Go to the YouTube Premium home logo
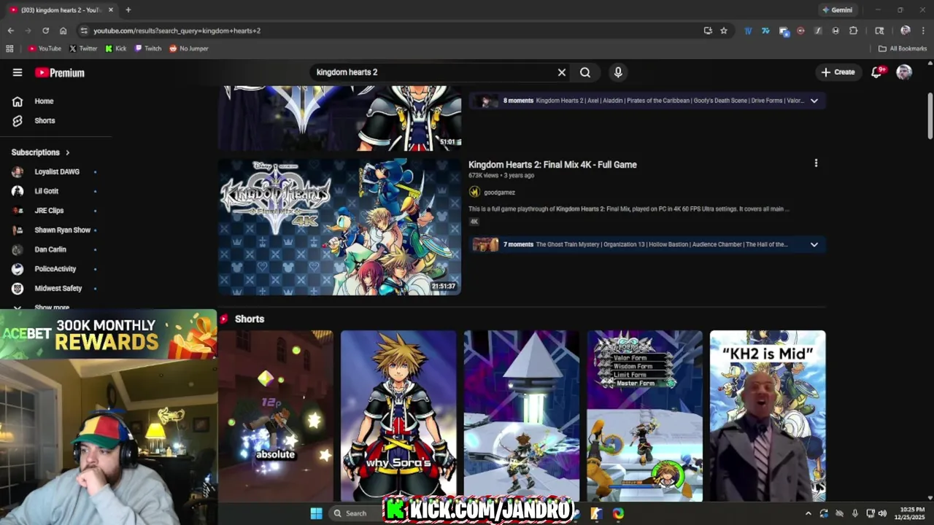 point(60,73)
